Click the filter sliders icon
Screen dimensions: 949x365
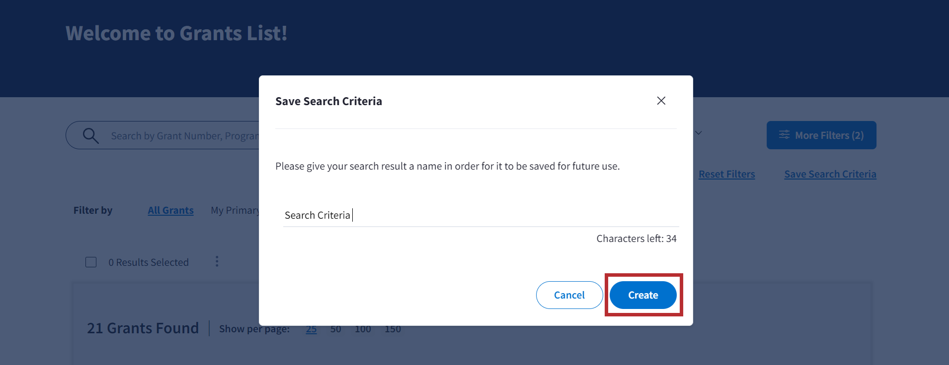[784, 135]
